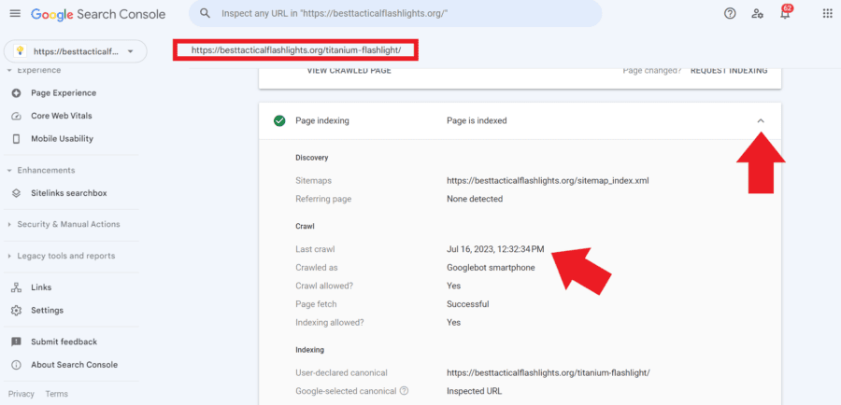Click the 'Successful' page fetch value

click(x=468, y=304)
